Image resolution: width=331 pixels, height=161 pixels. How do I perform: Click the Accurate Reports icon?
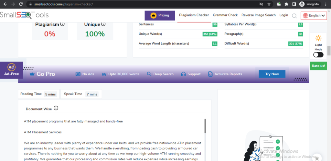210,74
